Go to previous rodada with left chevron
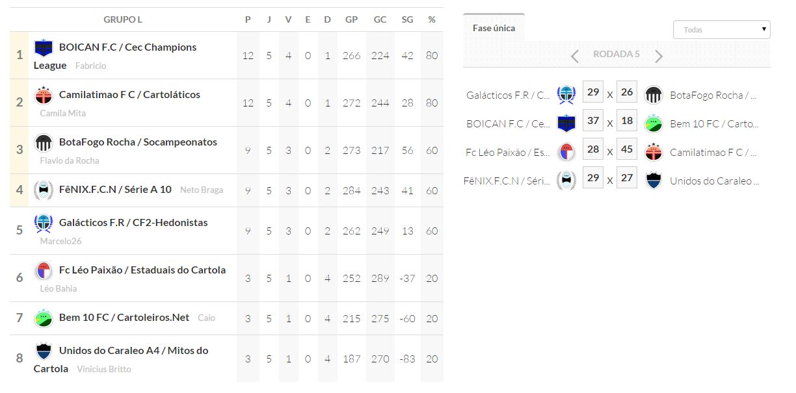 574,57
